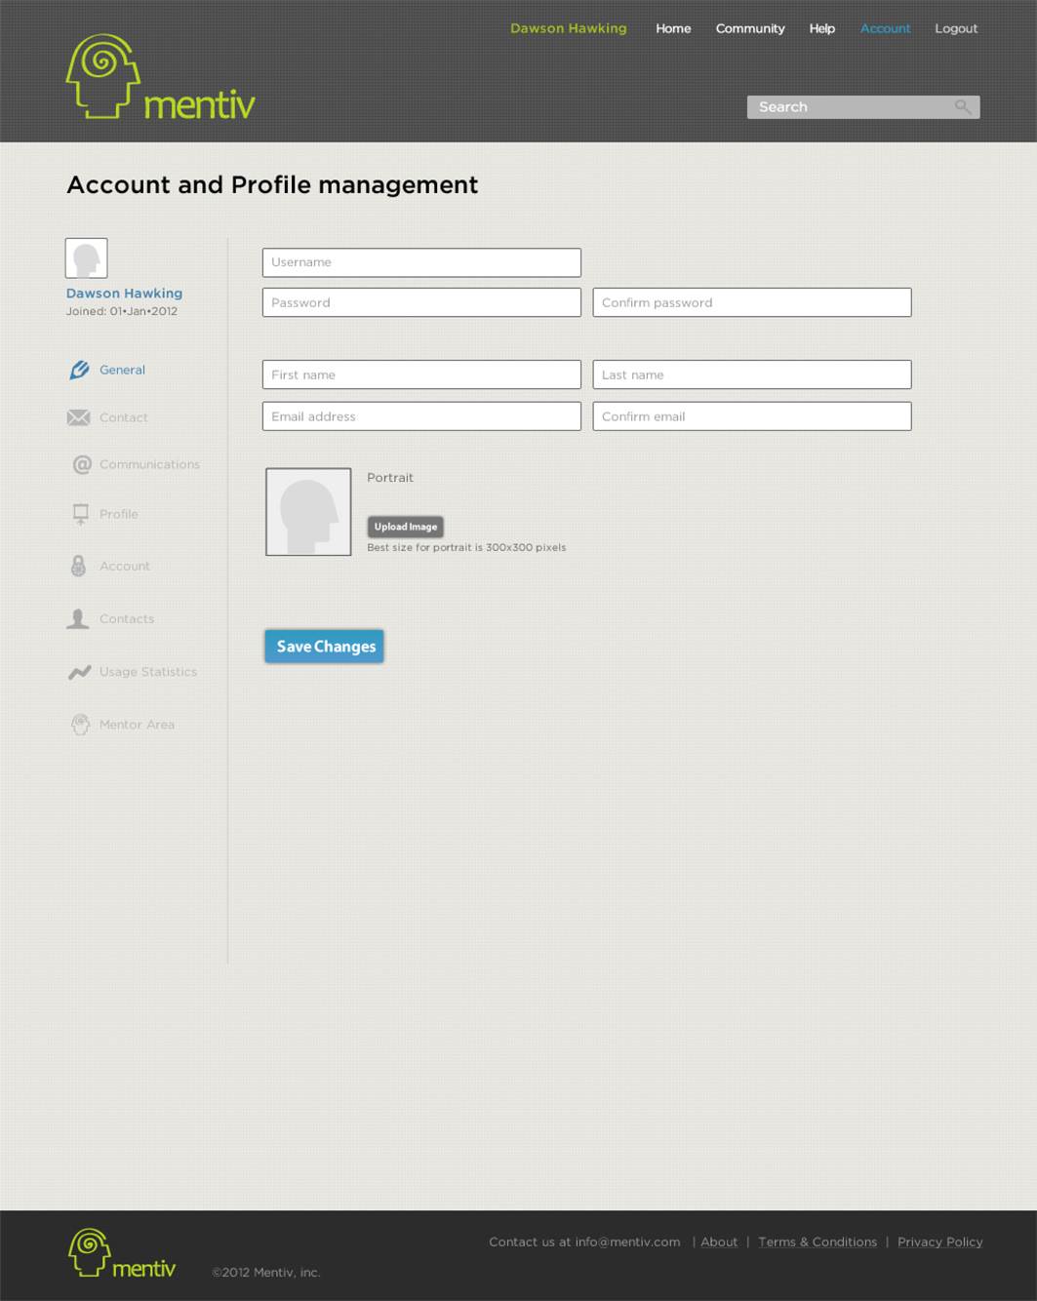Click the search magnifier icon
This screenshot has height=1301, width=1037.
[x=963, y=107]
